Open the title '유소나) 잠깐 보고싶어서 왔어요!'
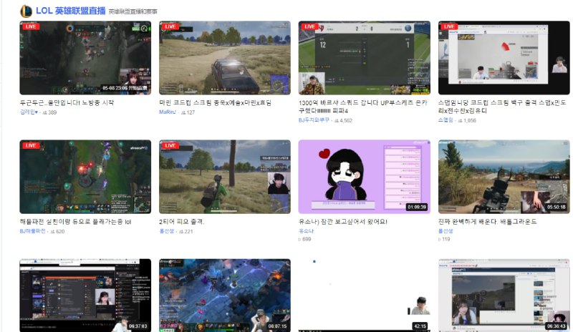 343,222
